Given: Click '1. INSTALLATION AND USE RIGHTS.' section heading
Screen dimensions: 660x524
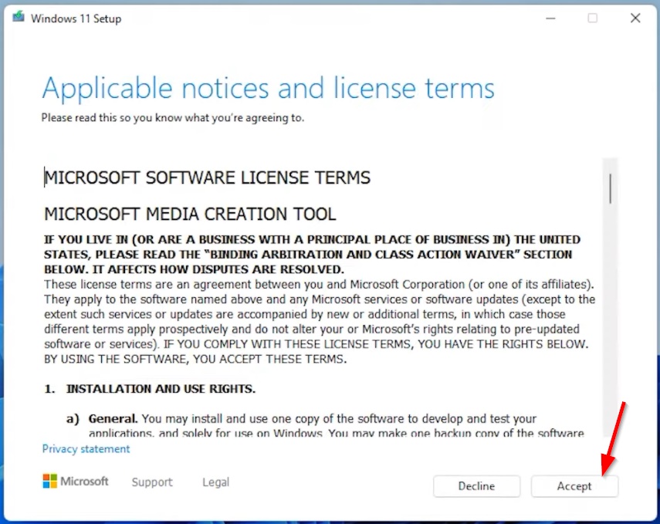Looking at the screenshot, I should point(150,388).
